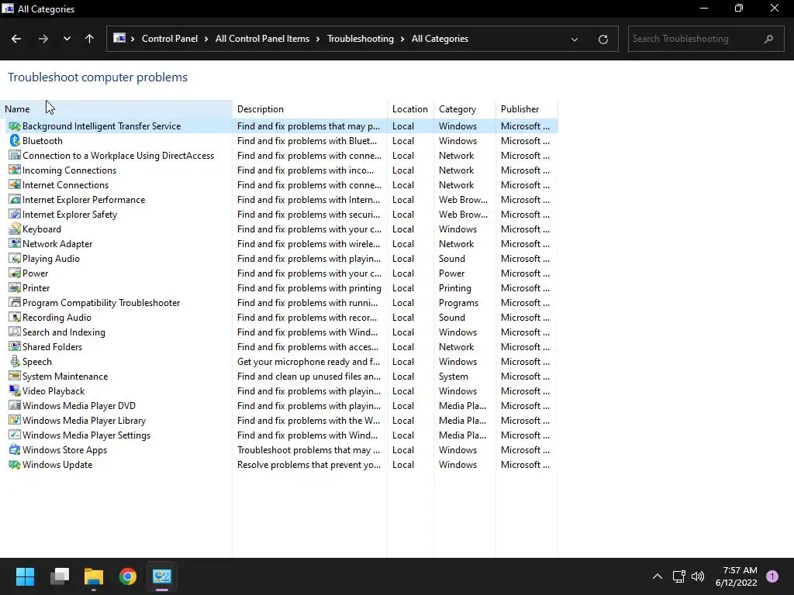Click the search magnifier icon
The height and width of the screenshot is (595, 794).
click(768, 39)
